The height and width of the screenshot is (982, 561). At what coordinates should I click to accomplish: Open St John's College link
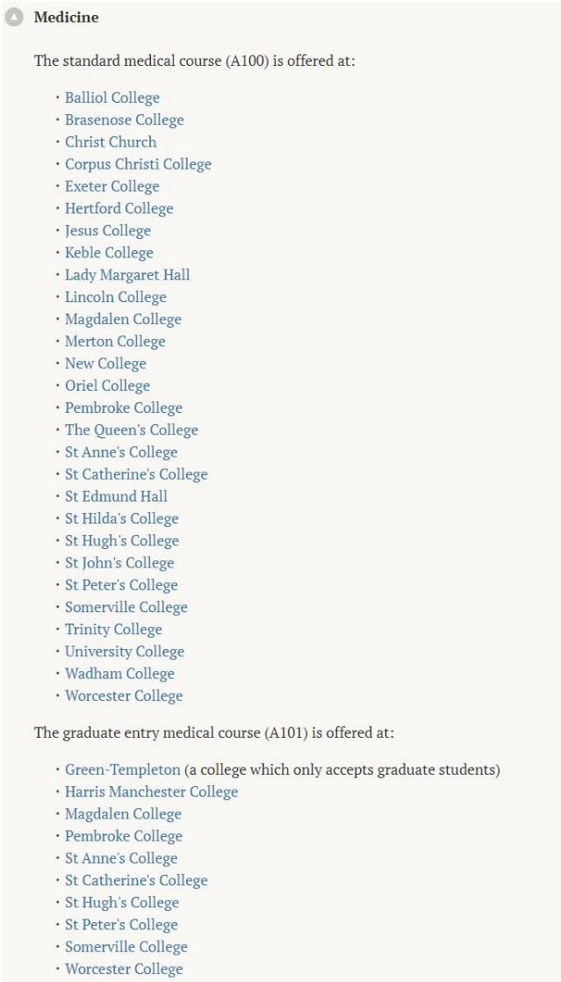pos(119,563)
